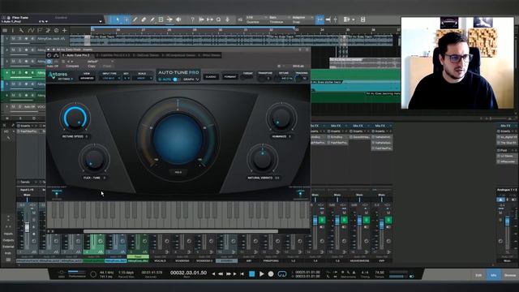Select the 1 - Auto-Tune Pro 2 plugin tab
The image size is (519, 292).
(75, 55)
